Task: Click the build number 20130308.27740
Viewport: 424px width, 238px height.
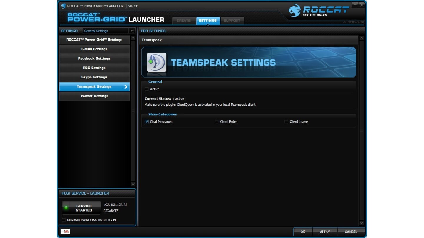Action: pyautogui.click(x=353, y=22)
